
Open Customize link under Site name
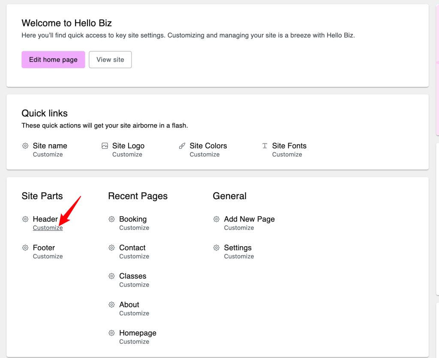(48, 155)
